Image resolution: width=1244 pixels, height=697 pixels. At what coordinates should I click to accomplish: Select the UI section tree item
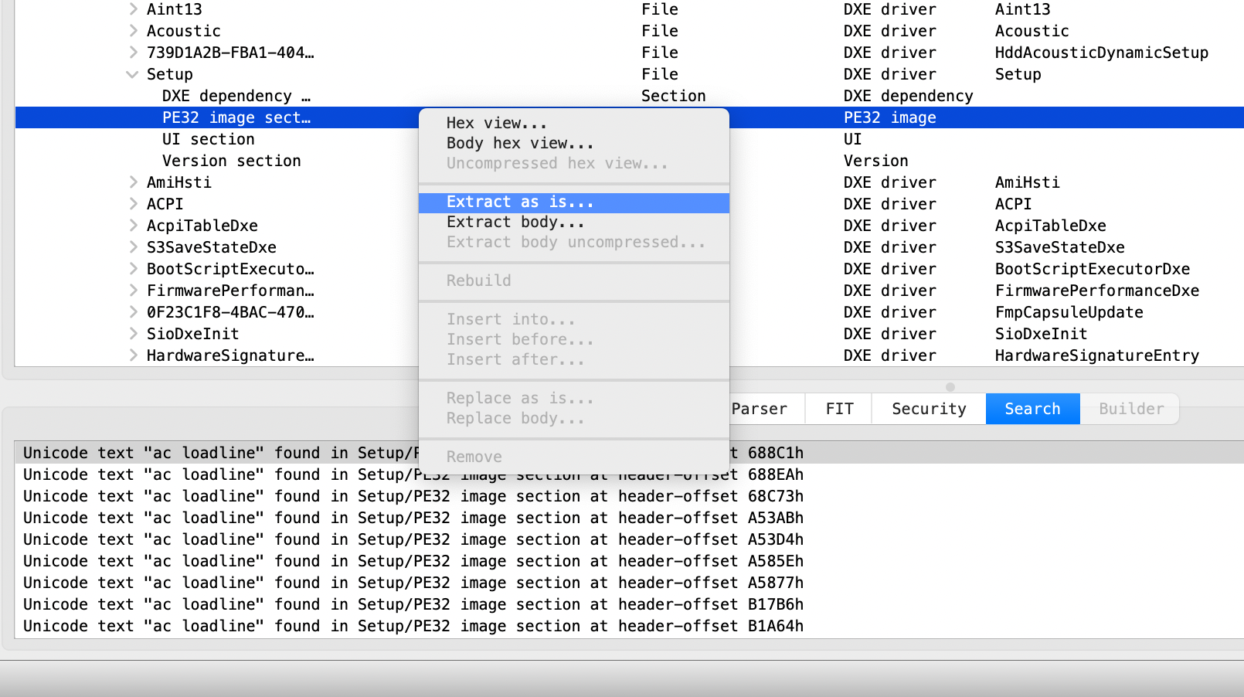point(208,139)
